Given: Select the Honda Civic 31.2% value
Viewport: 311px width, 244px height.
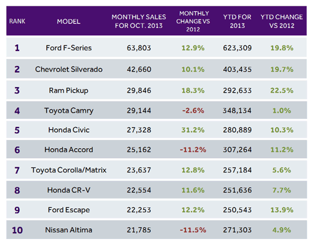Looking at the screenshot, I should pos(193,130).
